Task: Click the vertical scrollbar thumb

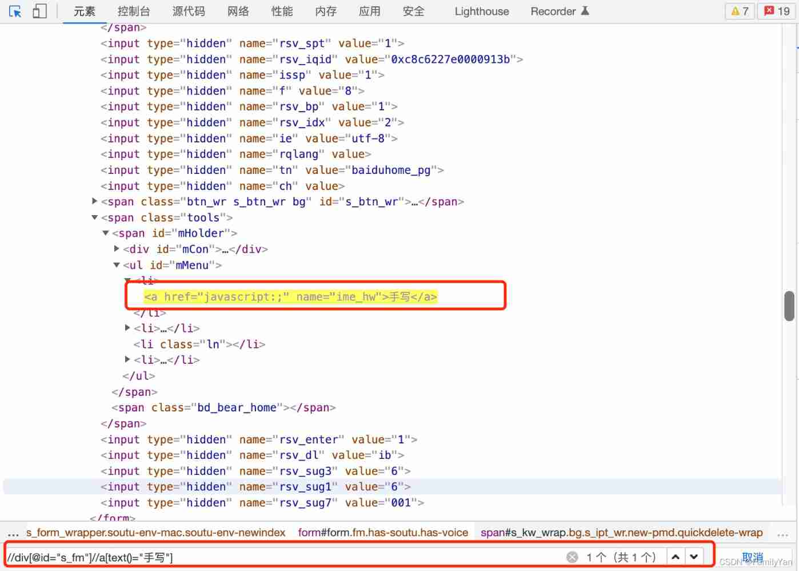Action: pyautogui.click(x=789, y=306)
